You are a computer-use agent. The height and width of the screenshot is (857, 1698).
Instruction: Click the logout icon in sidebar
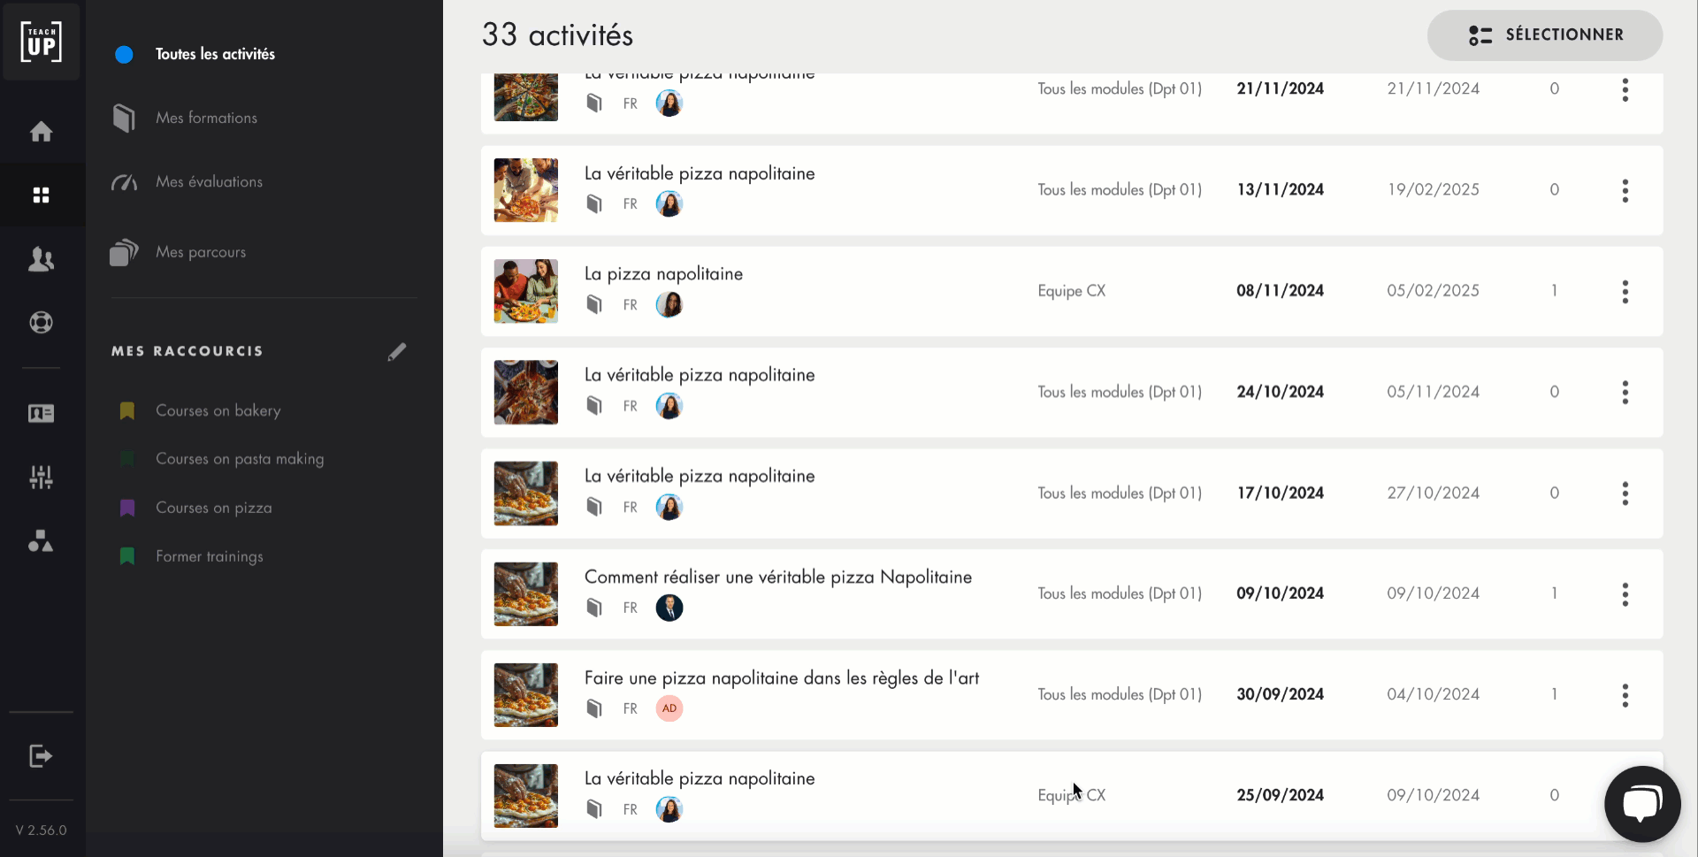[42, 756]
